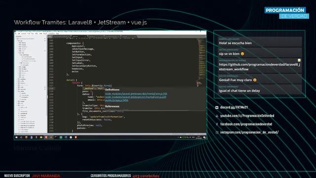
Task: Click the Instagram icon beside the instagram.com link
Action: coord(217,133)
